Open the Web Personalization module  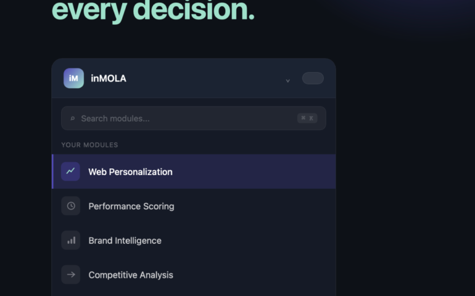point(130,172)
